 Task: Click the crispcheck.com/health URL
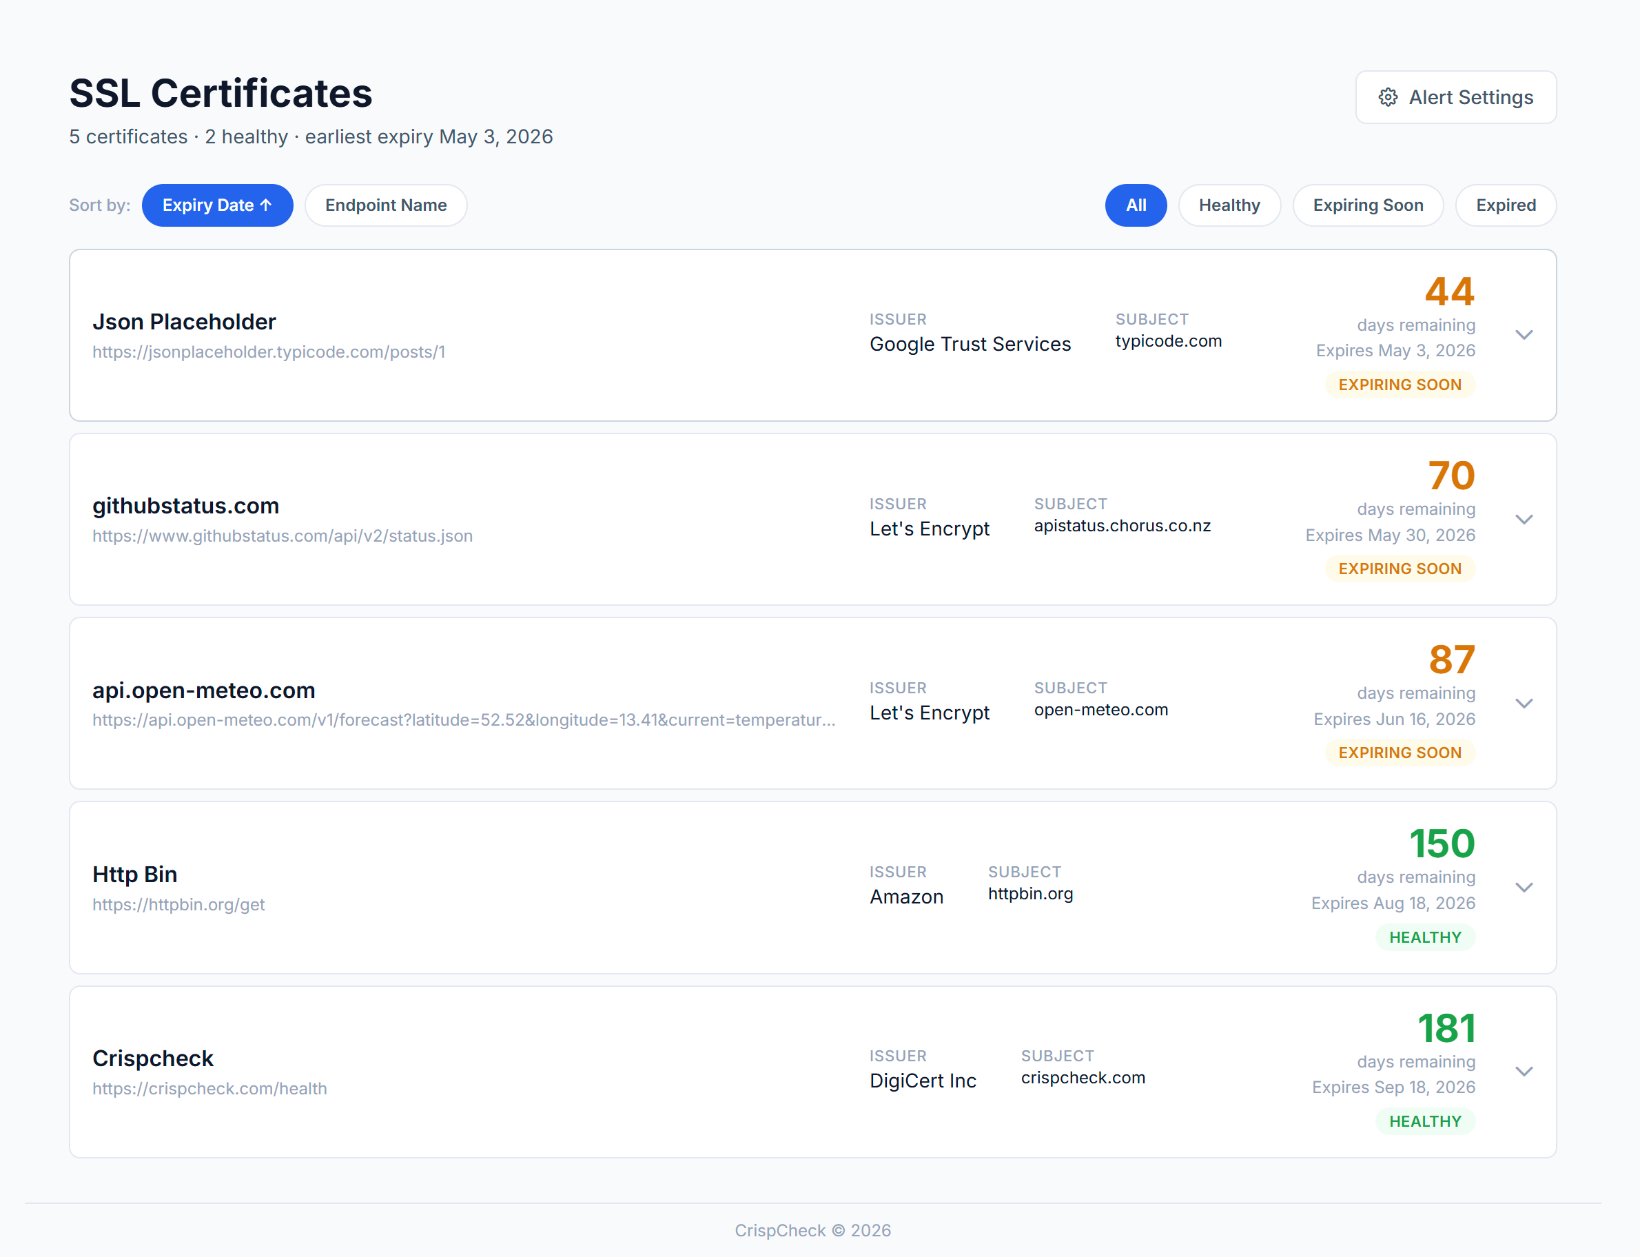(209, 1089)
